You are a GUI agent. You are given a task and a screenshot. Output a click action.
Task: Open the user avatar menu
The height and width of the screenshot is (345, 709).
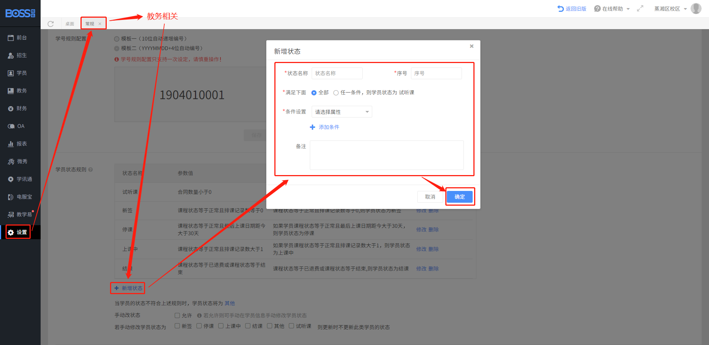click(x=696, y=8)
